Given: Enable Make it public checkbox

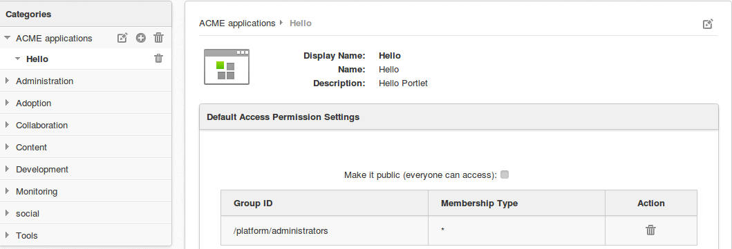Looking at the screenshot, I should [504, 175].
